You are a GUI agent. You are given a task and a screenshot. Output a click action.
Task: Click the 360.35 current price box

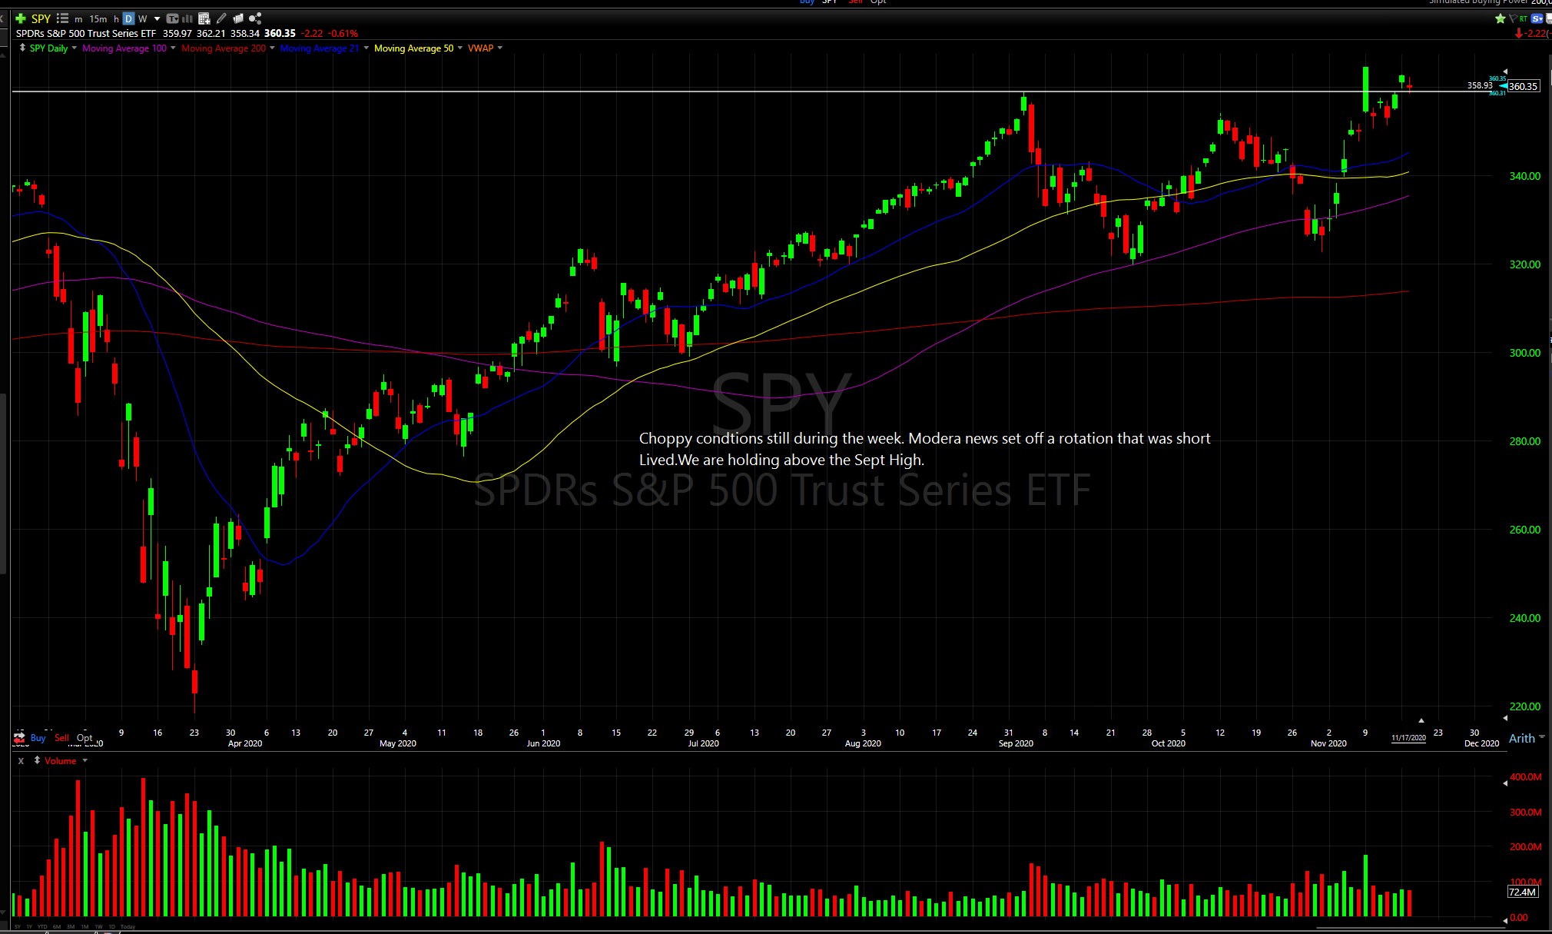click(x=1523, y=87)
